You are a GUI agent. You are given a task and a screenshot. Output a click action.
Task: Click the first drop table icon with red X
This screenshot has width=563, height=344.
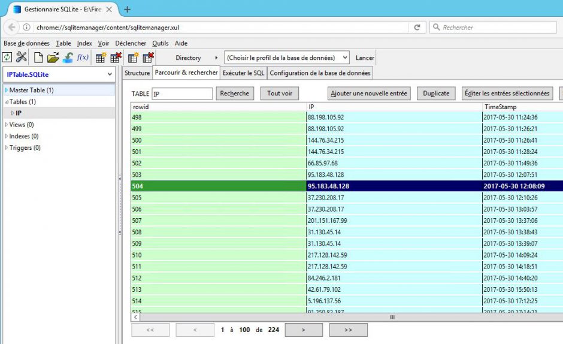tap(116, 58)
